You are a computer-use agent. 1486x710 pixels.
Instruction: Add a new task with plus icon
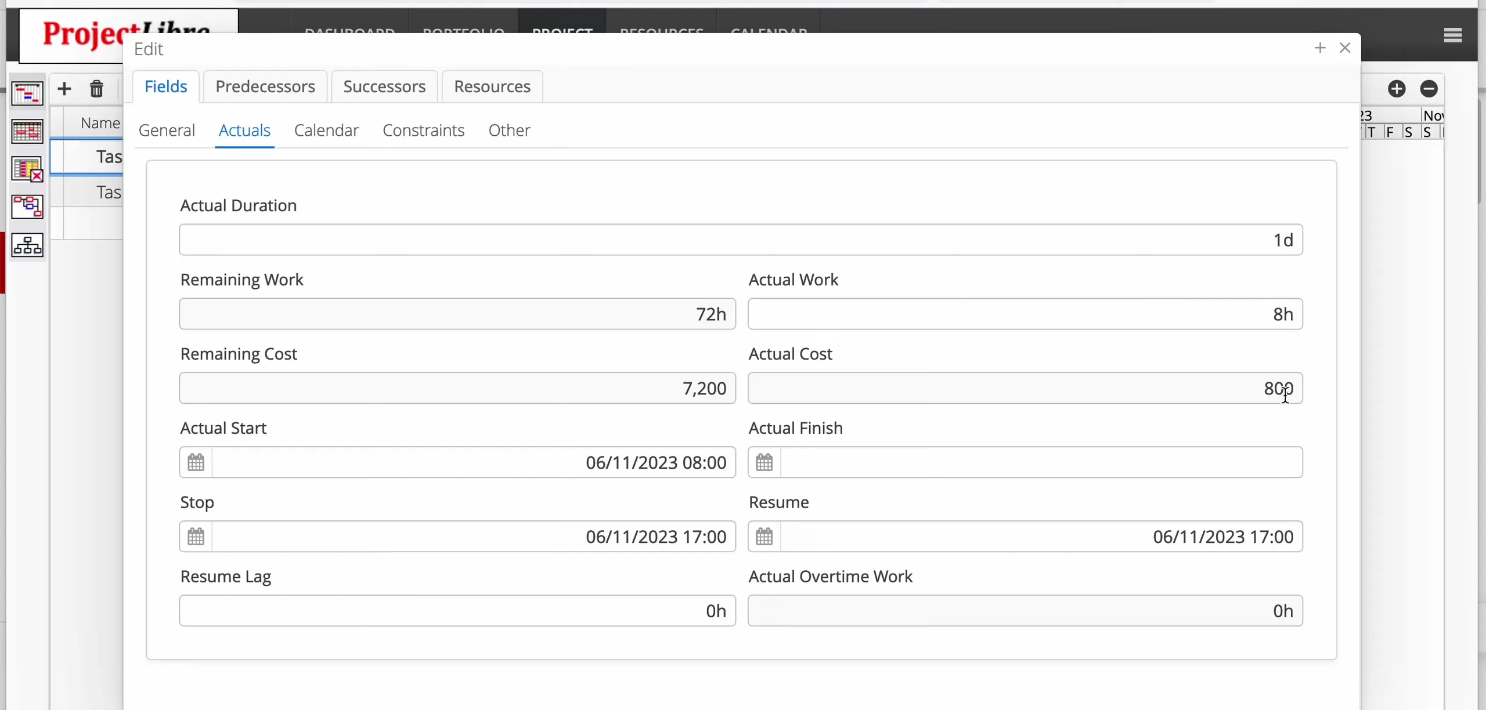(x=64, y=89)
